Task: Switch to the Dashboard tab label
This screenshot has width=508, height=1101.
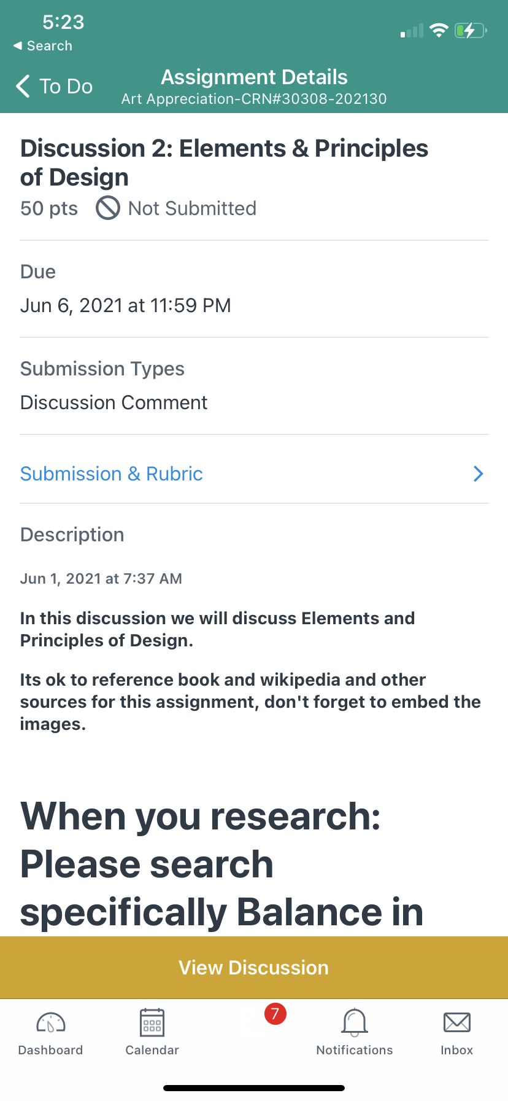Action: point(51,1050)
